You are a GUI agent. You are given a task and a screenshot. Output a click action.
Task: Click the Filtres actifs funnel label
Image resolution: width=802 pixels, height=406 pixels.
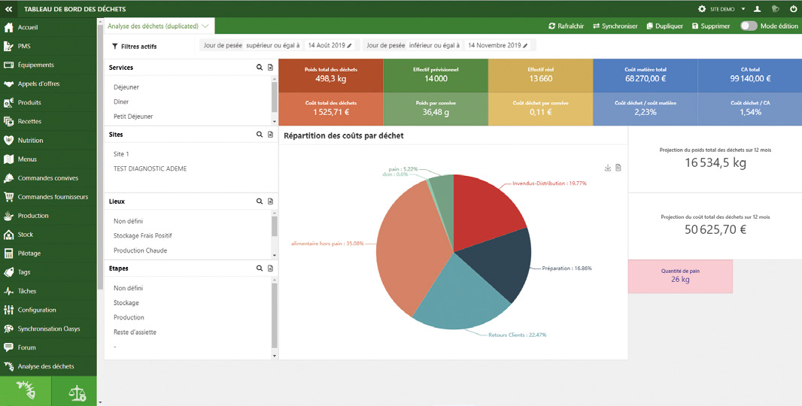135,47
